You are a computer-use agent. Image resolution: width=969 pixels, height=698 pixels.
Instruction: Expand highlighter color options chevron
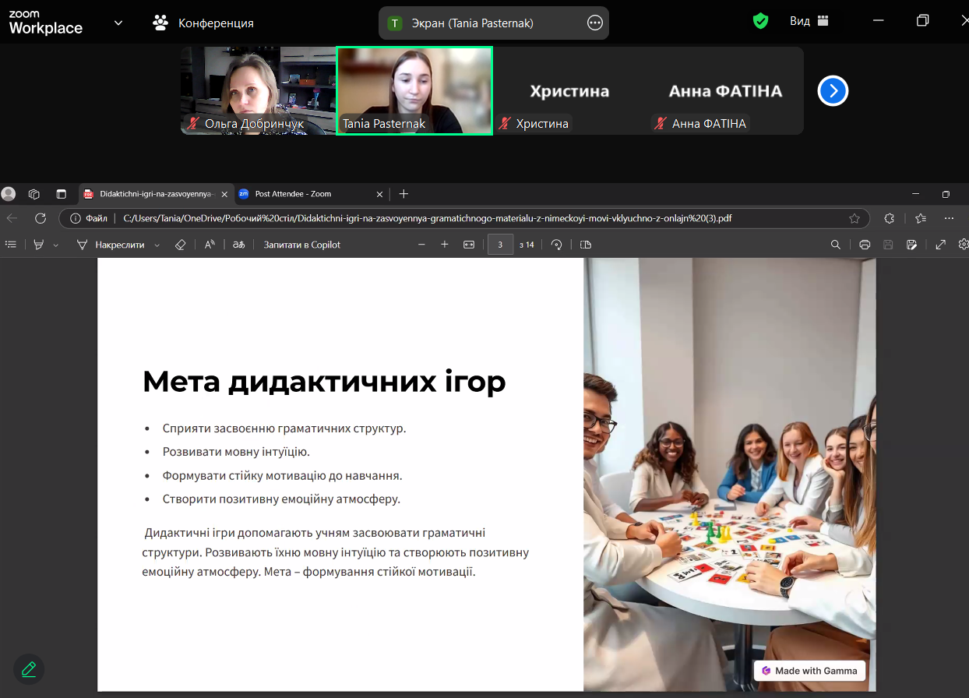(x=55, y=245)
